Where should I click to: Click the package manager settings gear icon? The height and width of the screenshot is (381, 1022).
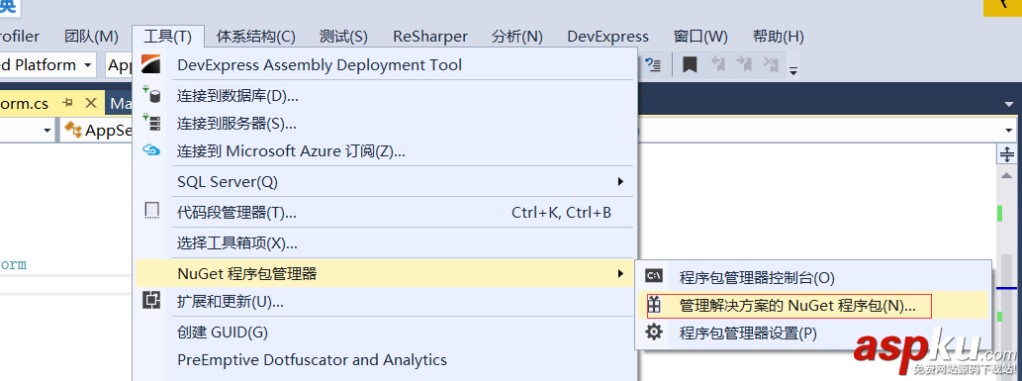coord(654,333)
